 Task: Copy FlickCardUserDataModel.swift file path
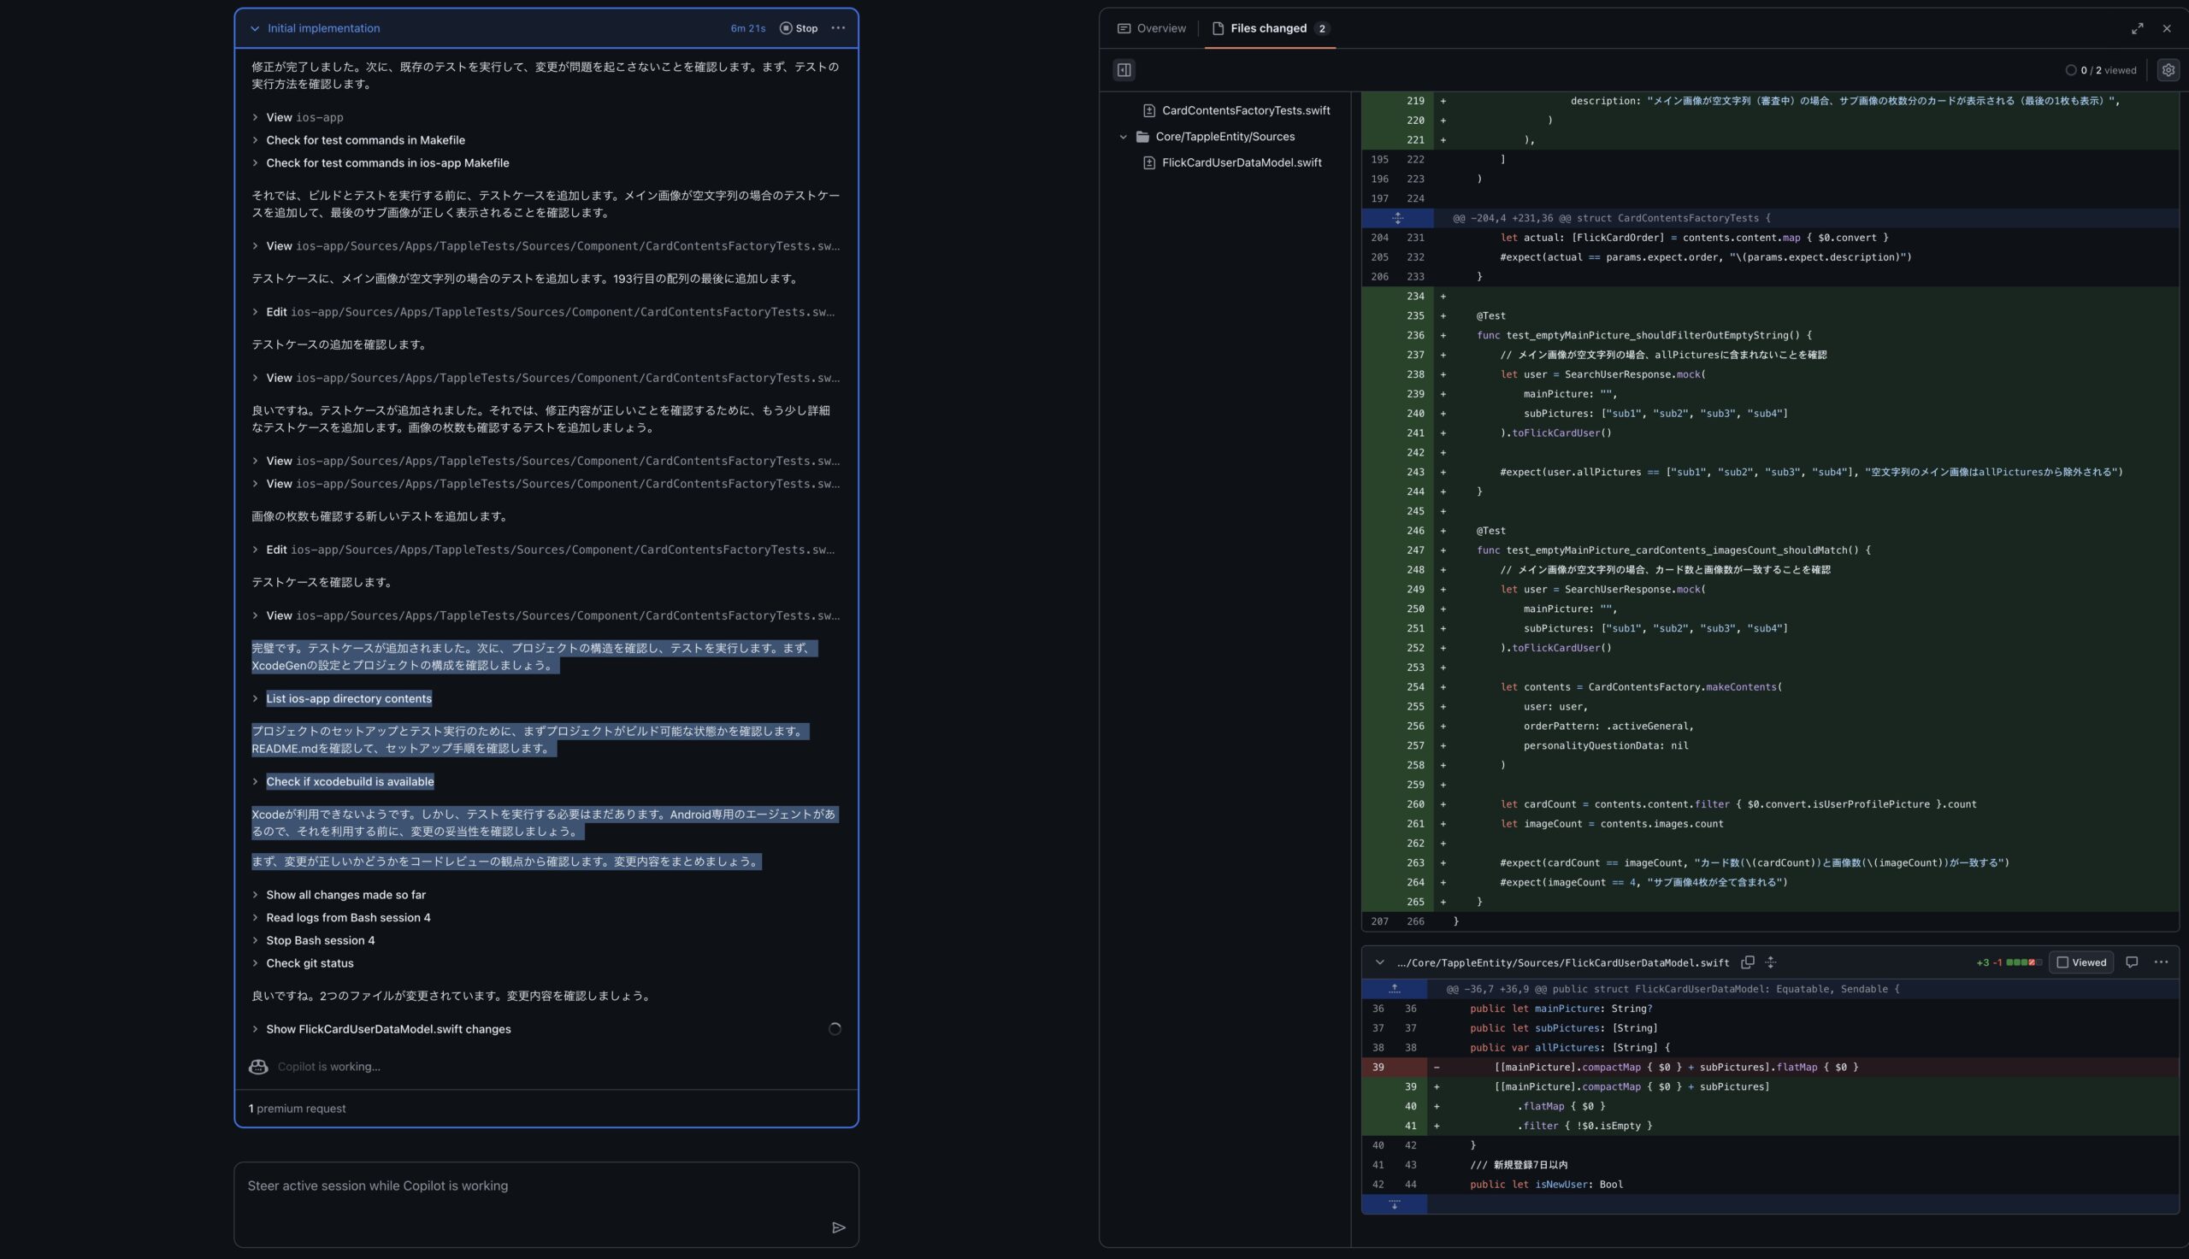tap(1747, 962)
